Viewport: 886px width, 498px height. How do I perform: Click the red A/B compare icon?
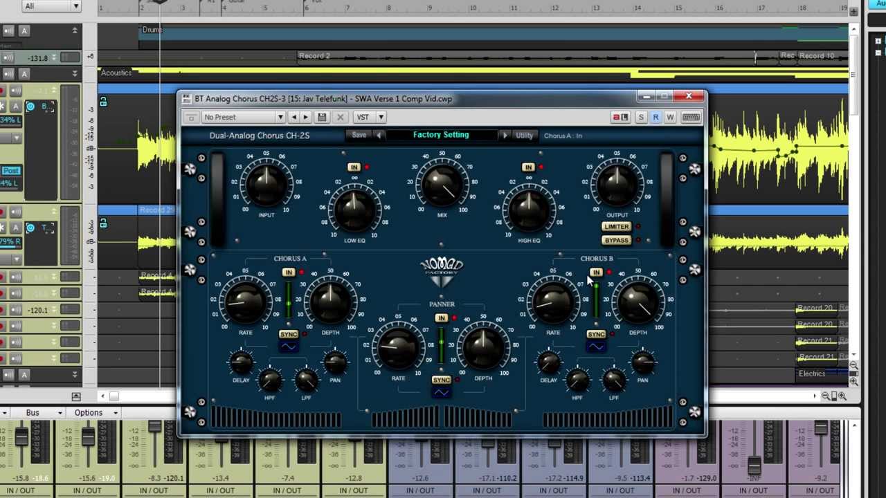tap(620, 118)
